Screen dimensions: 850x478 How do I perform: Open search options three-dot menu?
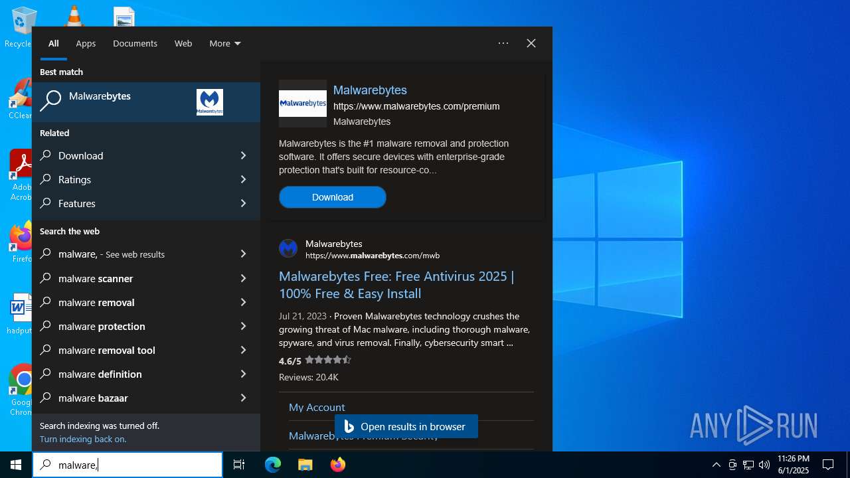(x=503, y=43)
